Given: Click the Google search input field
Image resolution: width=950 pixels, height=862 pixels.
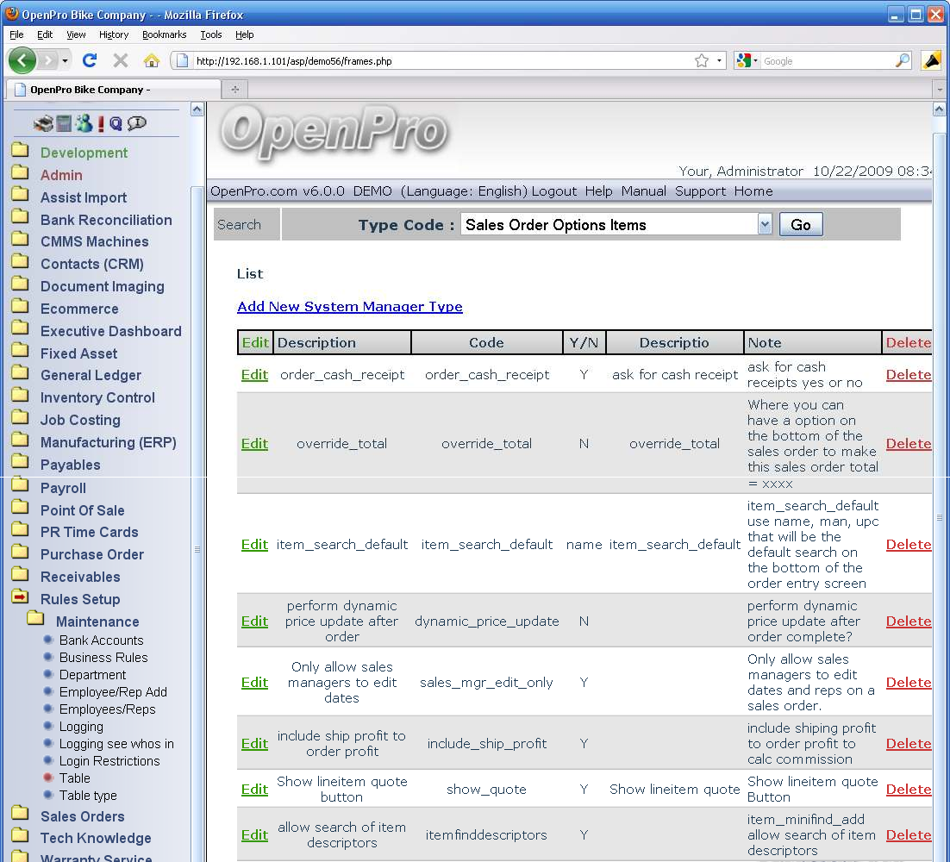Looking at the screenshot, I should click(826, 61).
